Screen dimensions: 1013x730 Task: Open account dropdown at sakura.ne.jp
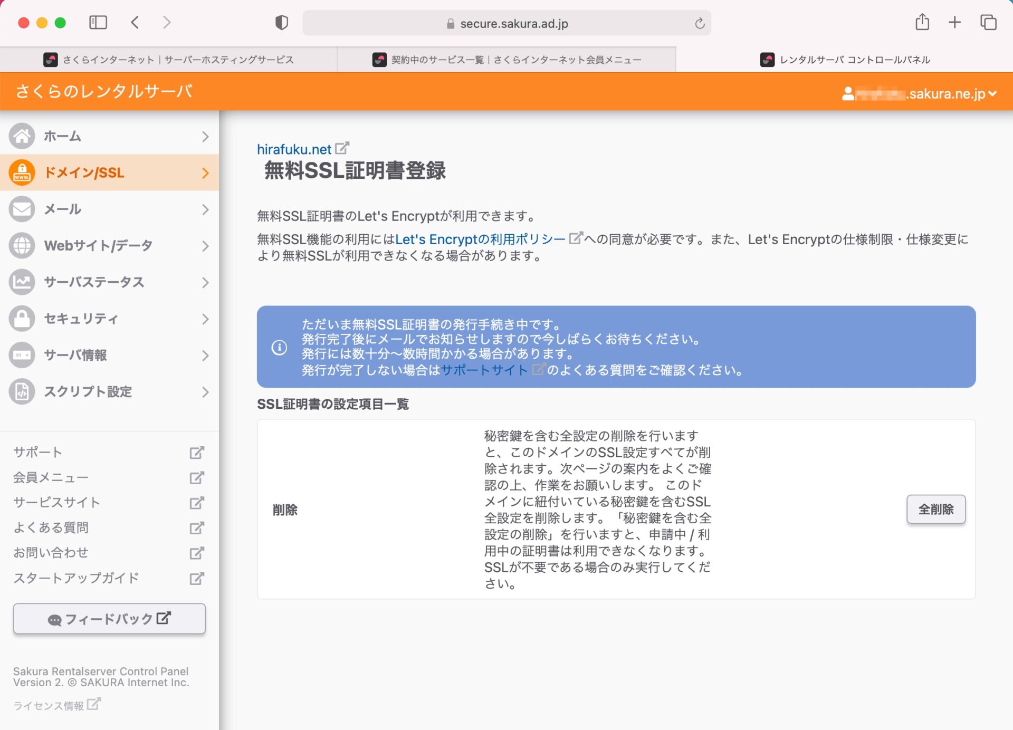click(920, 94)
